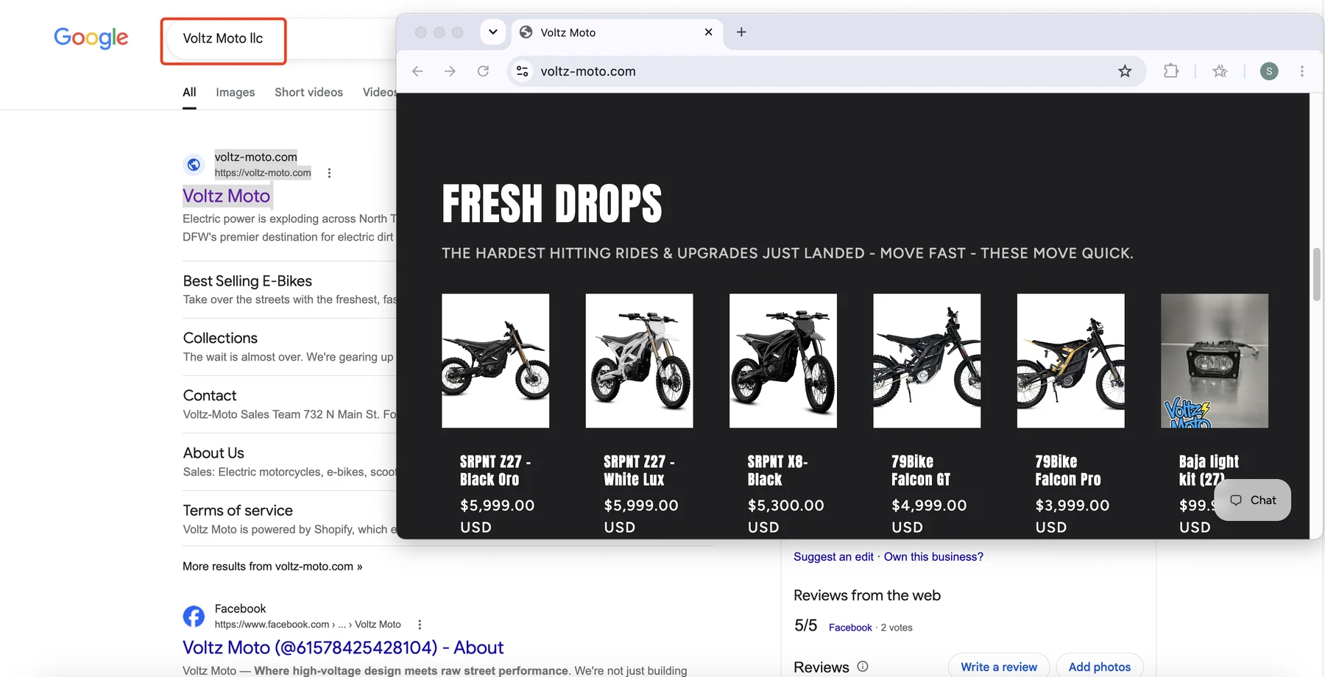
Task: Click the Google logo
Action: point(91,38)
